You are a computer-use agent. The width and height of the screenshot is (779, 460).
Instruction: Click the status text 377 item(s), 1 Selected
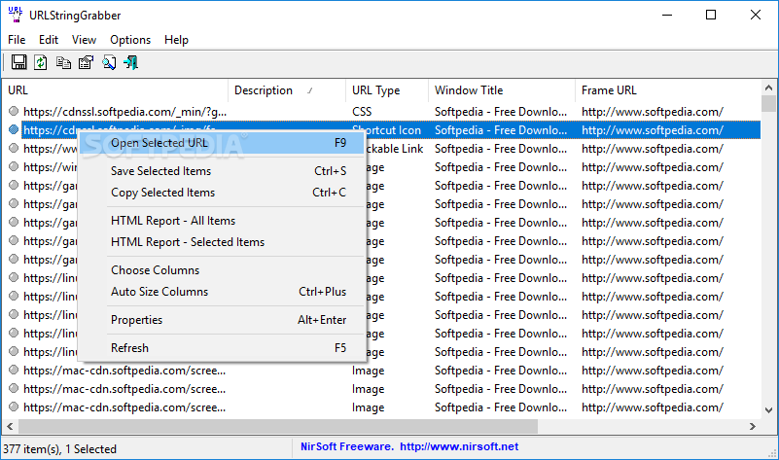point(59,449)
